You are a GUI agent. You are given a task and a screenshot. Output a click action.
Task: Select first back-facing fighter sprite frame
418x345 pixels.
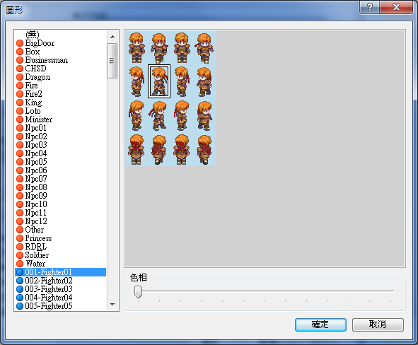pyautogui.click(x=137, y=149)
